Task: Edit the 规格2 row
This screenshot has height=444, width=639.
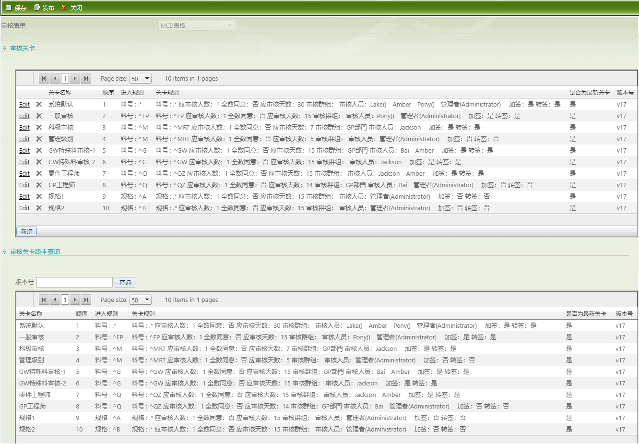Action: 24,208
